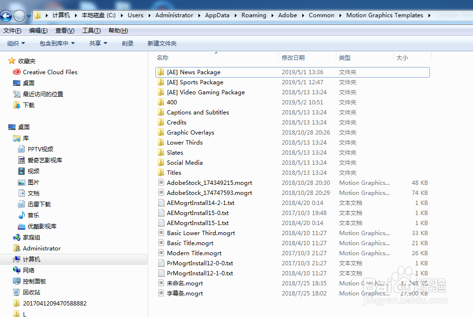Image resolution: width=473 pixels, height=317 pixels.
Task: Select PrMogrtInstall12-1-0.txt file
Action: point(292,273)
